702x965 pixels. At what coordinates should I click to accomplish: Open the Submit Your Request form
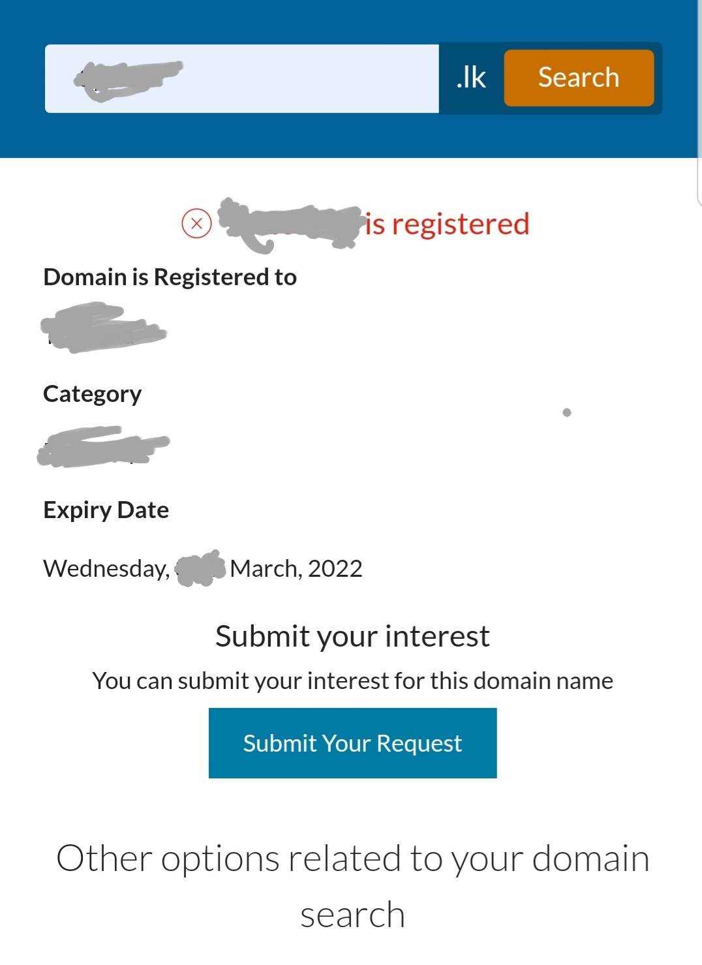tap(352, 743)
